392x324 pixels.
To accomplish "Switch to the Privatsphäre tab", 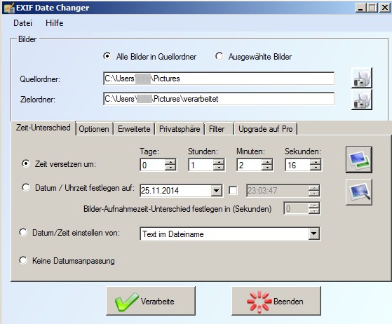I will click(x=180, y=129).
